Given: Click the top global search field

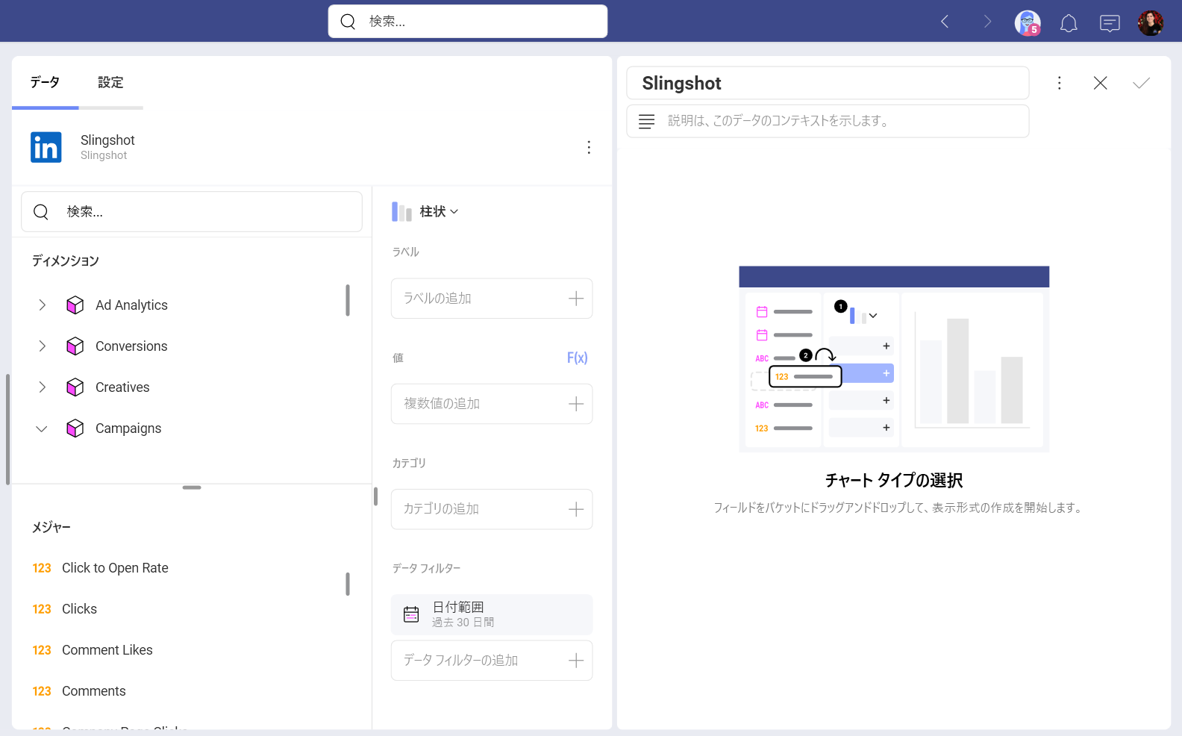Looking at the screenshot, I should pyautogui.click(x=468, y=22).
